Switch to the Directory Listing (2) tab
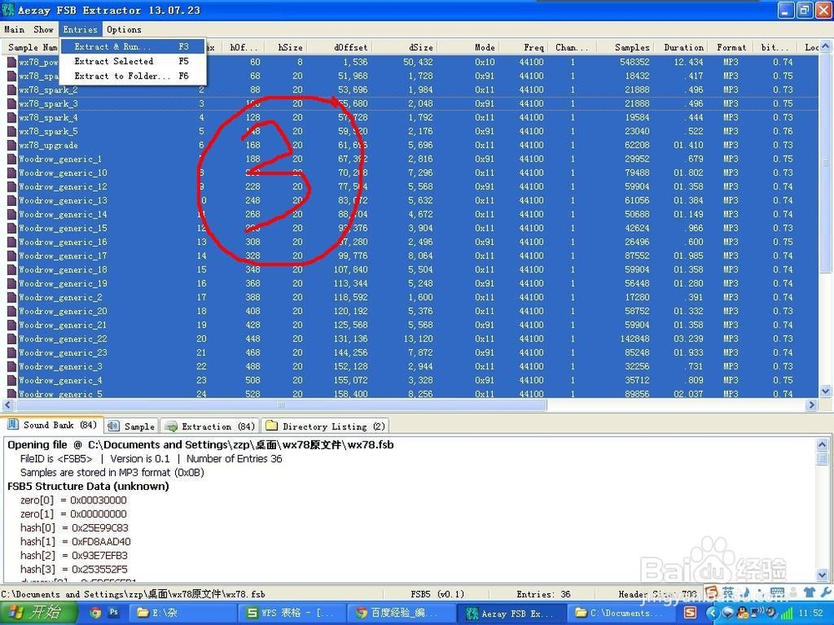The image size is (834, 625). (x=325, y=426)
